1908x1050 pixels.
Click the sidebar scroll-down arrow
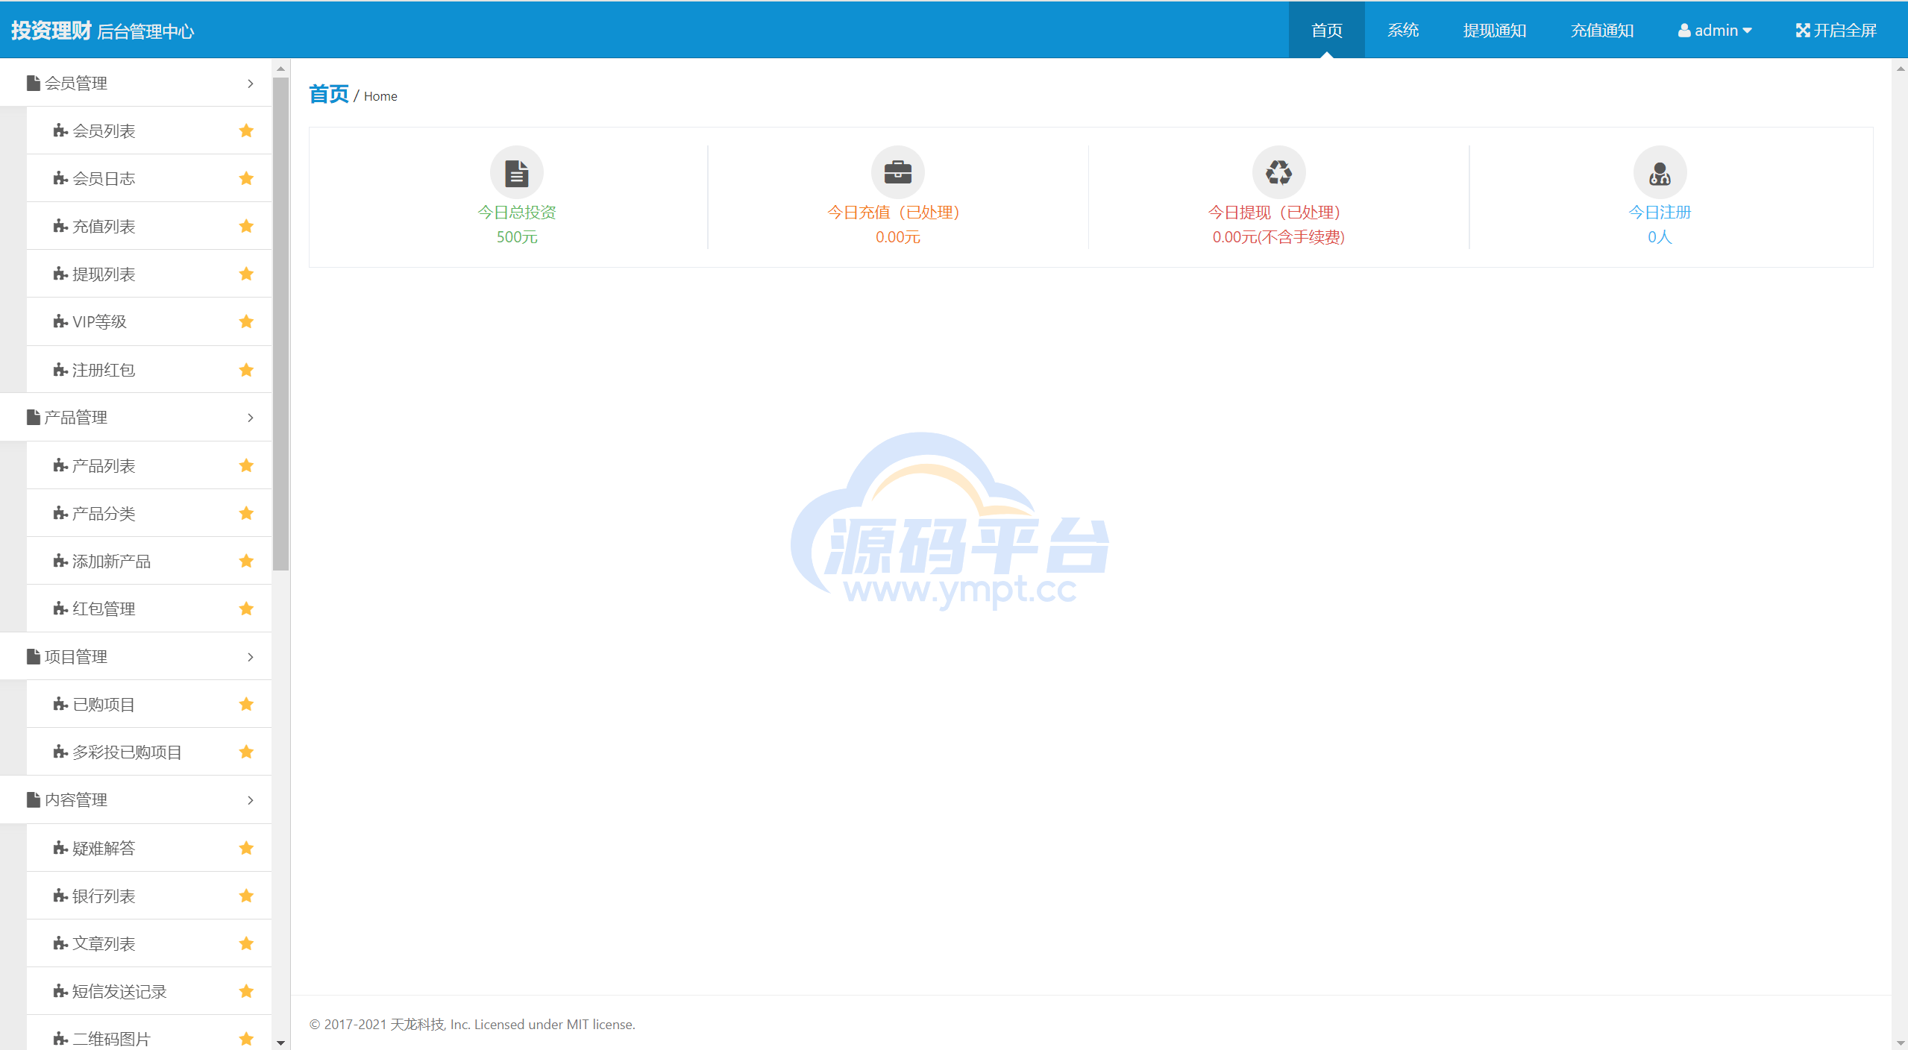coord(280,1043)
